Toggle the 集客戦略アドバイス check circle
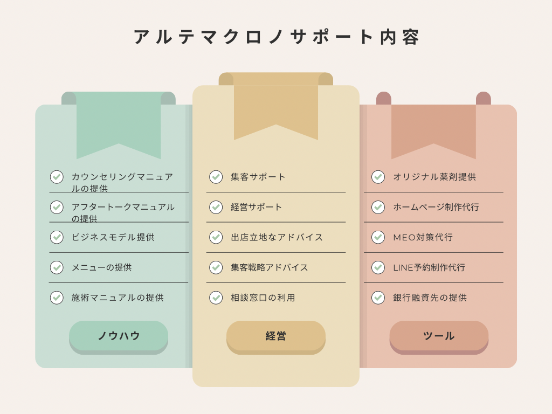The image size is (552, 414). [x=216, y=267]
